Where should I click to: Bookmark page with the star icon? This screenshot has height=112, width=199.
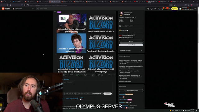click(174, 5)
